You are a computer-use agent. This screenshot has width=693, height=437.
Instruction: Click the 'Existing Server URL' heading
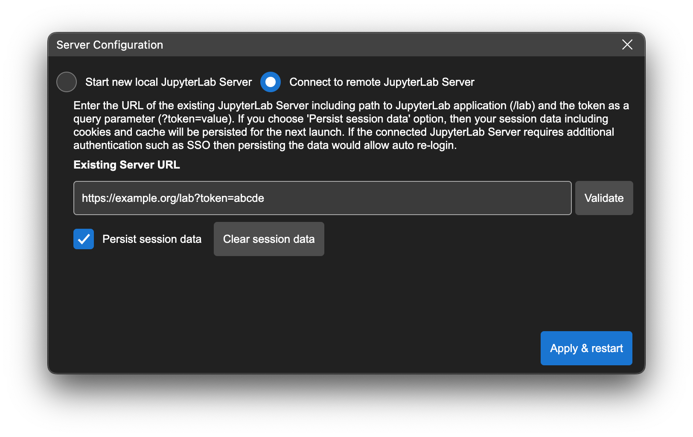[x=127, y=165]
